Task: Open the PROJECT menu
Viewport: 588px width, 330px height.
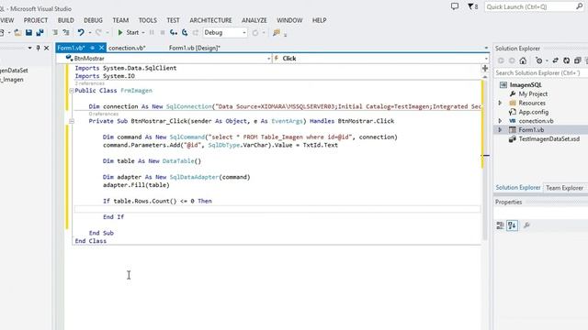Action: click(36, 20)
